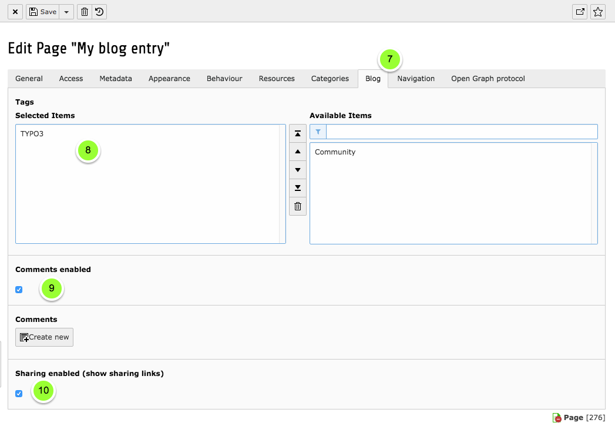Open the Save options dropdown arrow
Viewport: 615px width, 433px height.
tap(67, 12)
